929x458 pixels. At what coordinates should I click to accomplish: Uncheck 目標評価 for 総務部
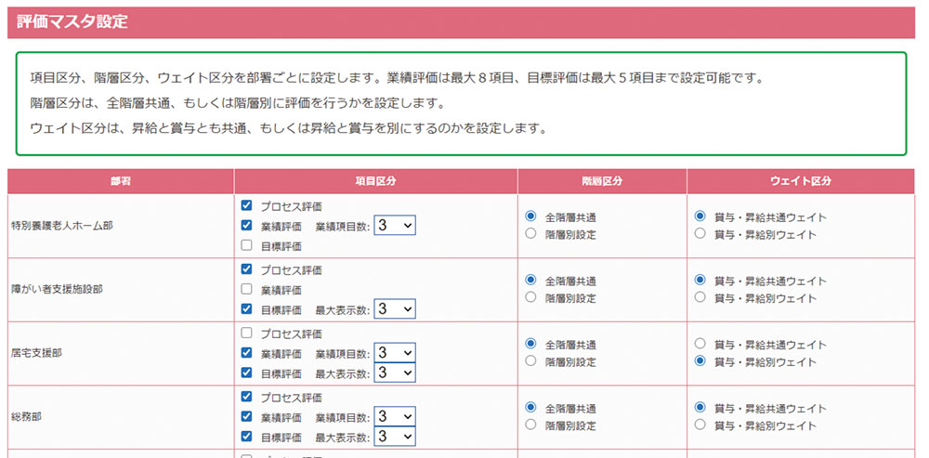(x=246, y=437)
